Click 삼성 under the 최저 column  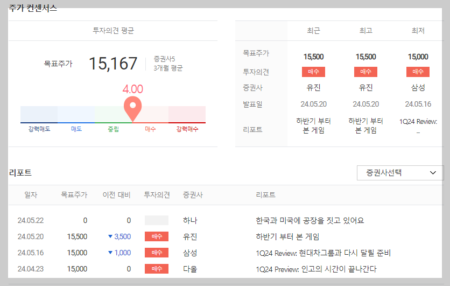pos(418,88)
